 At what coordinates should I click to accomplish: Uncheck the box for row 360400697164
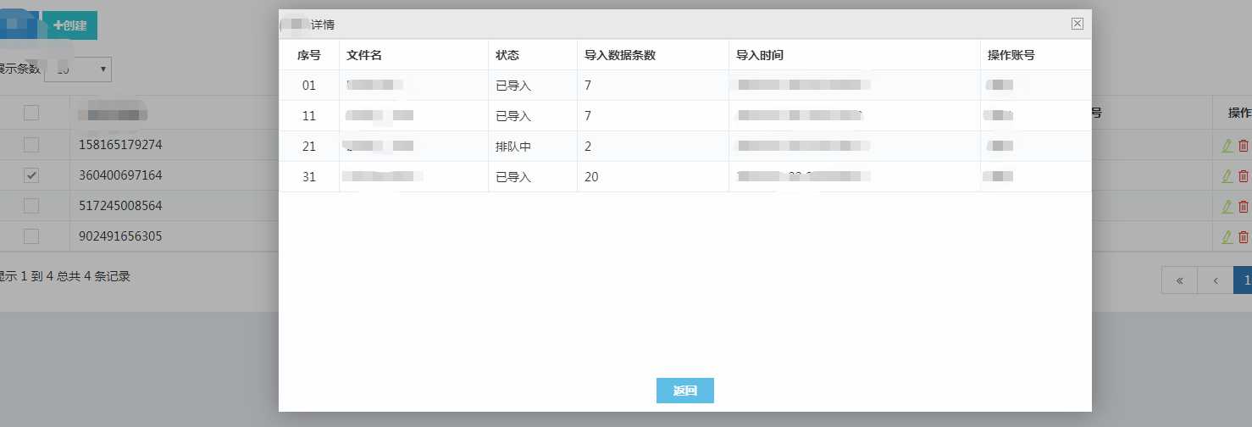(x=31, y=175)
